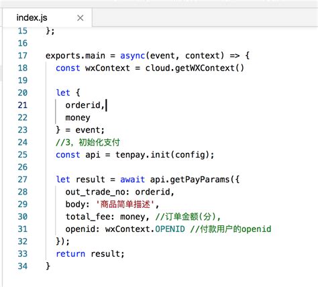
Task: Click the result variable on line 27
Action: tap(90, 180)
